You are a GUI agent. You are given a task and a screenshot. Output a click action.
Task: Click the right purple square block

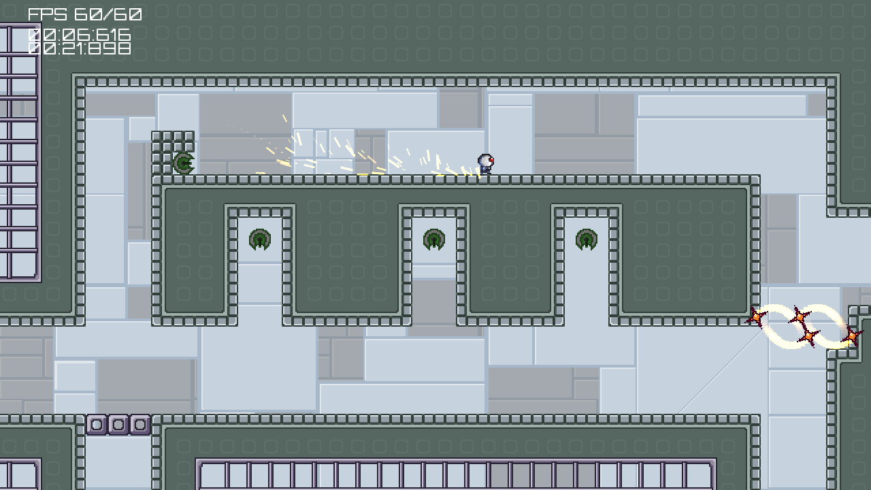point(140,425)
